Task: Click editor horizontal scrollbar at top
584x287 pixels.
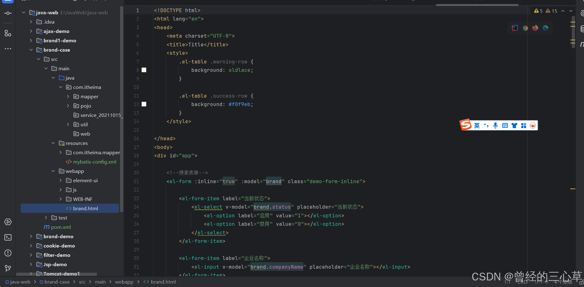Action: (x=477, y=5)
